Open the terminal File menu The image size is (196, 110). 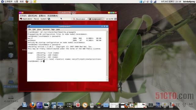pos(30,30)
